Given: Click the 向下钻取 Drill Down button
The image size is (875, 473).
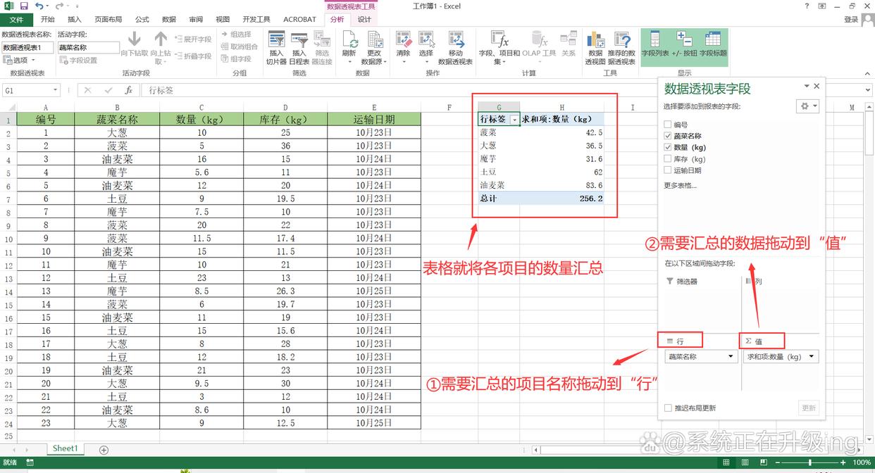Looking at the screenshot, I should [x=135, y=44].
